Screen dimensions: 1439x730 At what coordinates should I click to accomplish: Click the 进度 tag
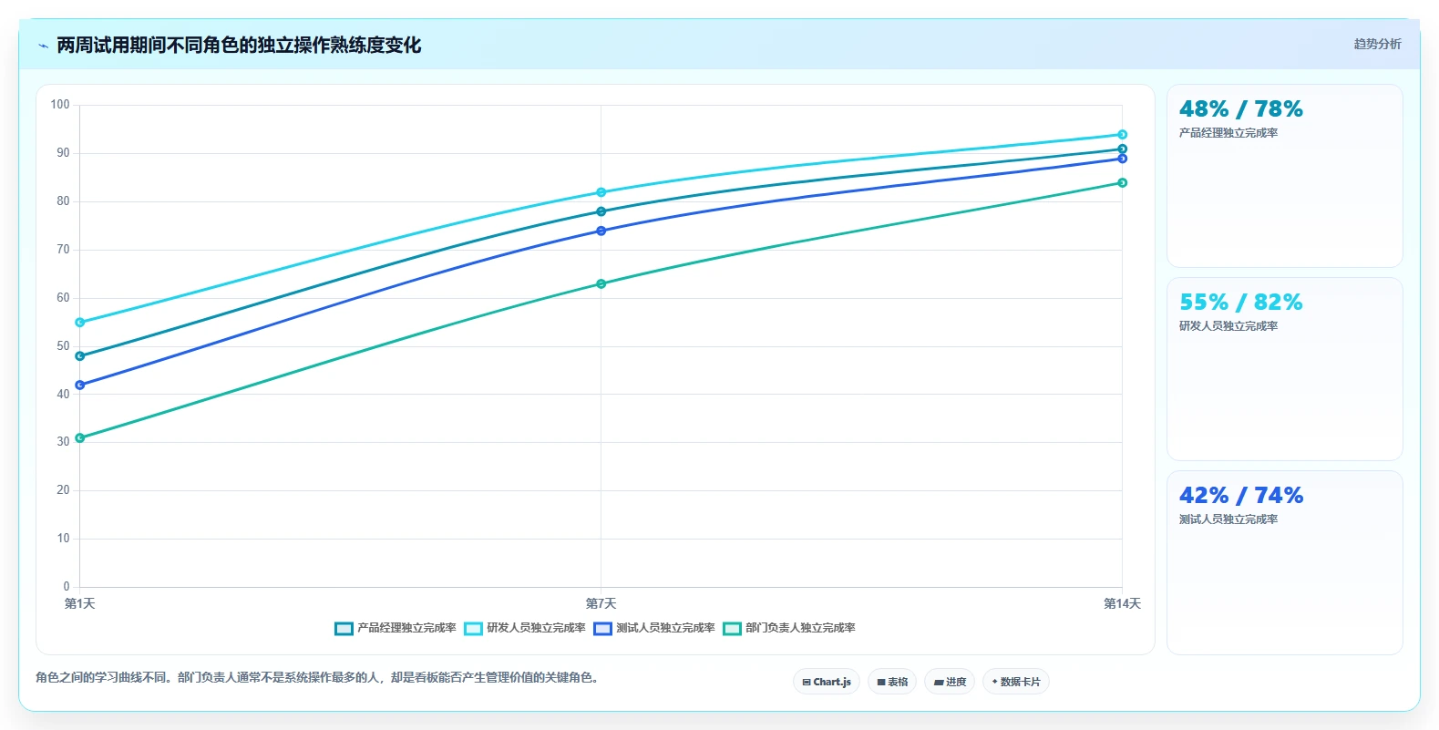tap(950, 682)
